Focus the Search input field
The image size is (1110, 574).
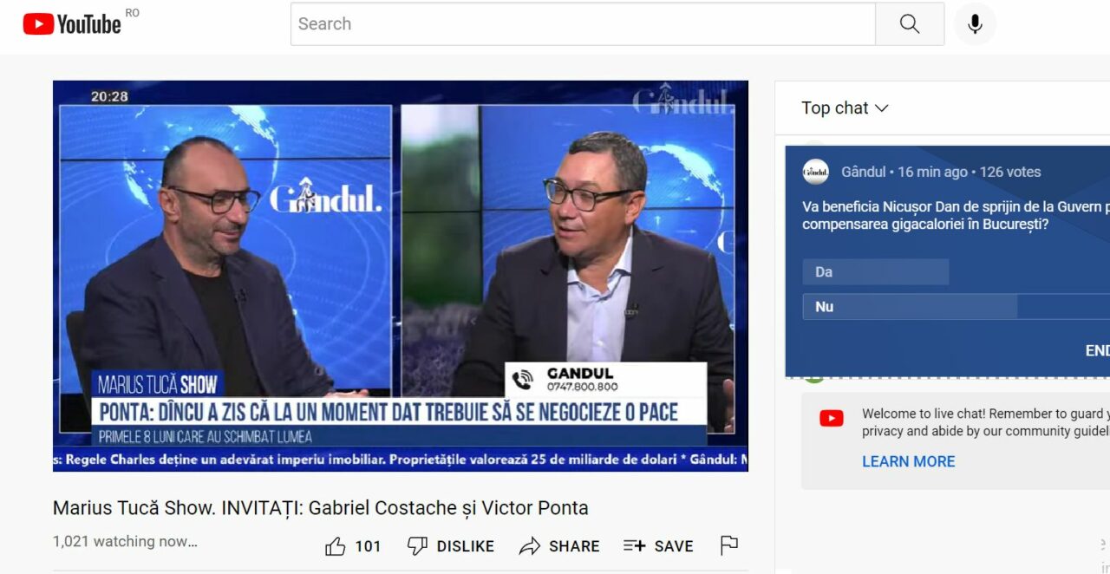[583, 24]
